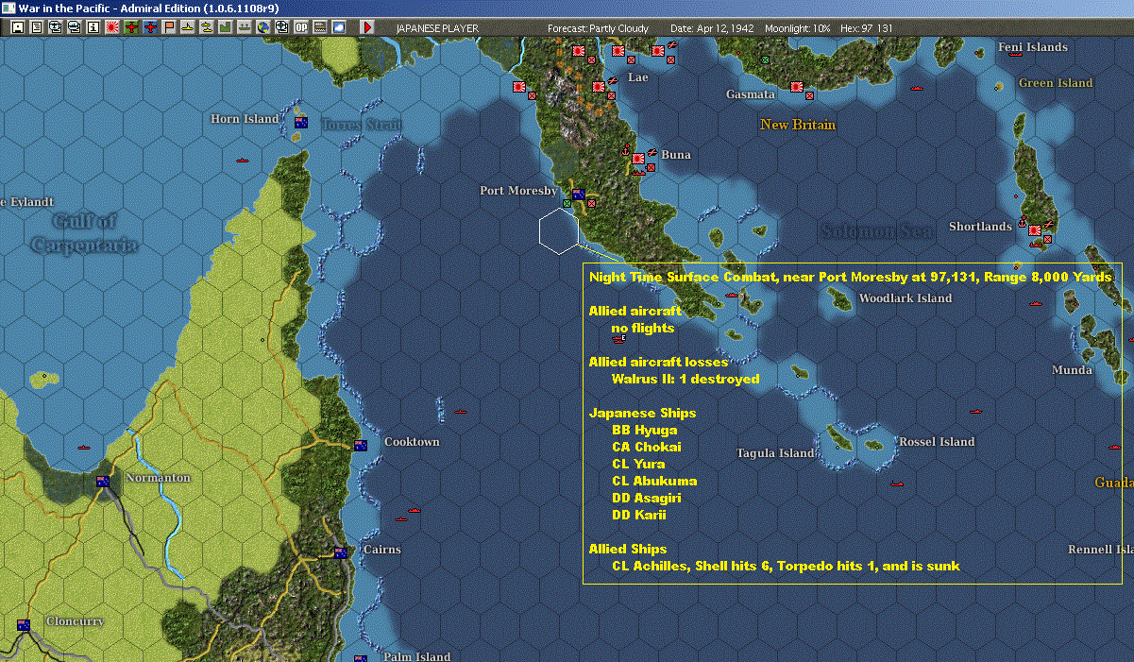Click the double yellow ships toolbar icon
This screenshot has height=662, width=1134.
[207, 27]
